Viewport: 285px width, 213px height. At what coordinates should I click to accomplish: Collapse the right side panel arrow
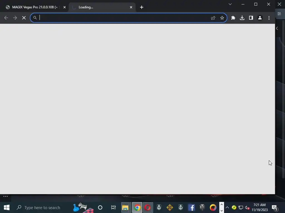pos(277,28)
